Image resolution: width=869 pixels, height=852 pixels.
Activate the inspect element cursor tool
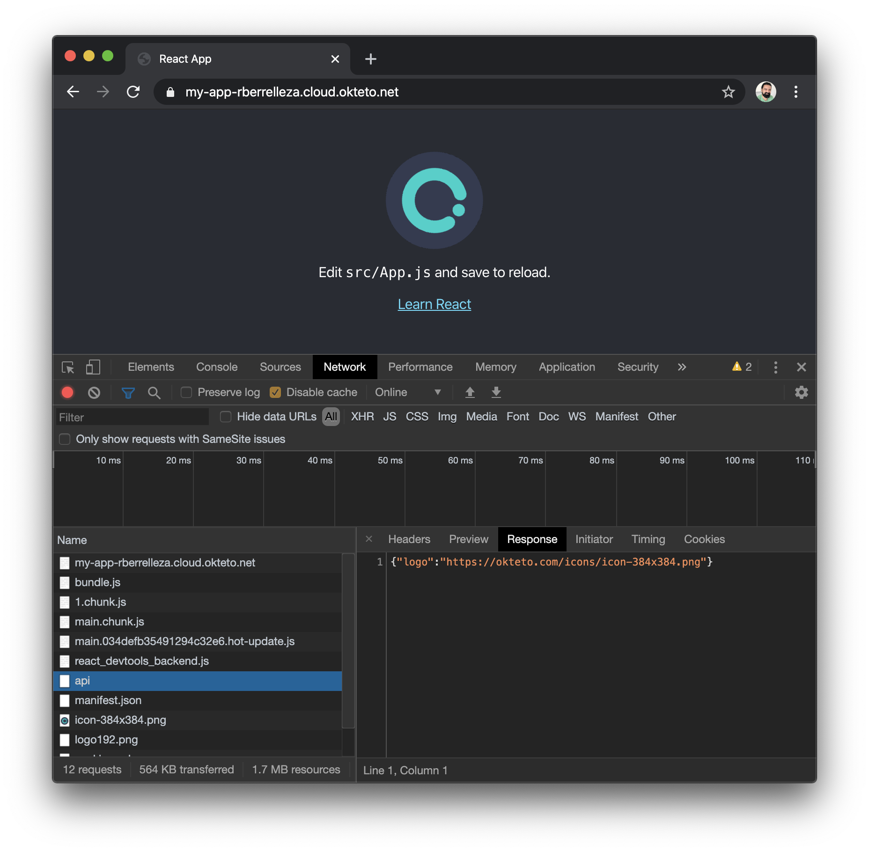click(67, 367)
